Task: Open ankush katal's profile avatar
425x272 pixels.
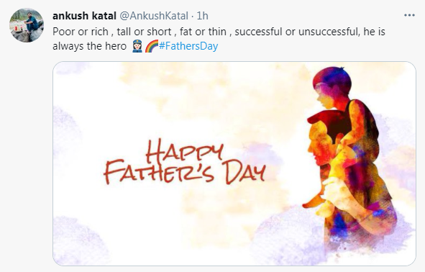Action: tap(27, 25)
